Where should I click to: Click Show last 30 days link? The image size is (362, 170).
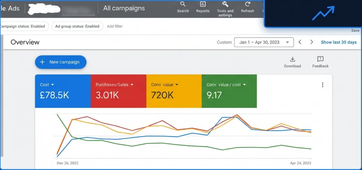click(339, 42)
